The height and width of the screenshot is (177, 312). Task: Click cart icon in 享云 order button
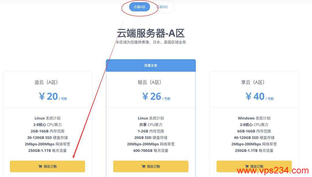coord(247,166)
